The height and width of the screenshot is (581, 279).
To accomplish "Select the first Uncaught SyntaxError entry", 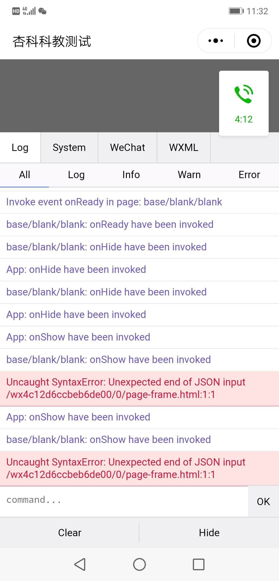I will pyautogui.click(x=139, y=388).
